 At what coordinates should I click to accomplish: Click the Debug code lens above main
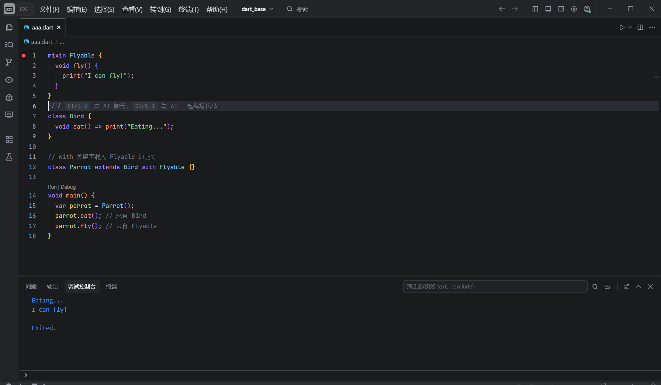(x=68, y=187)
